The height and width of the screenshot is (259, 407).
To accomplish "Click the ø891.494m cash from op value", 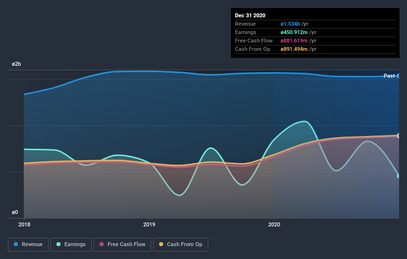I will click(x=294, y=49).
